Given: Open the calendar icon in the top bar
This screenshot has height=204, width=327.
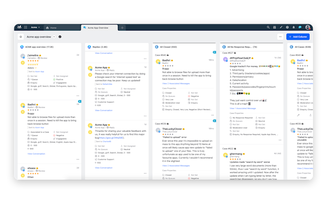Looking at the screenshot, I should tap(275, 27).
